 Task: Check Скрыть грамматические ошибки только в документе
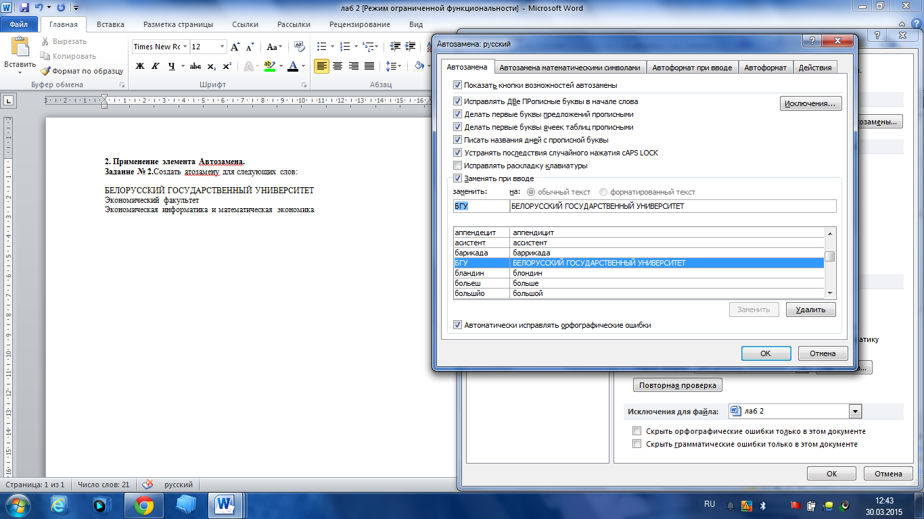click(x=637, y=444)
